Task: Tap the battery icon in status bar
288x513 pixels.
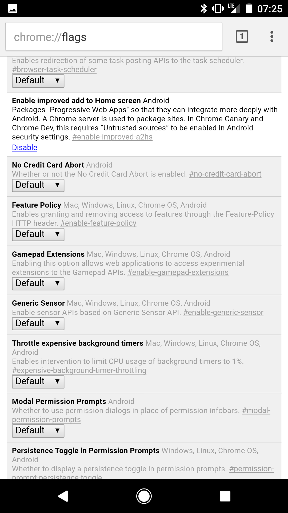Action: coord(249,8)
